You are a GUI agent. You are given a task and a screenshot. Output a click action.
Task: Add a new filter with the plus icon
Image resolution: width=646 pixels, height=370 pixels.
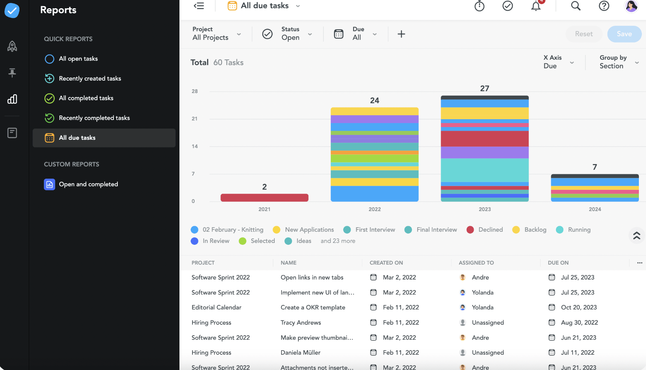click(401, 34)
